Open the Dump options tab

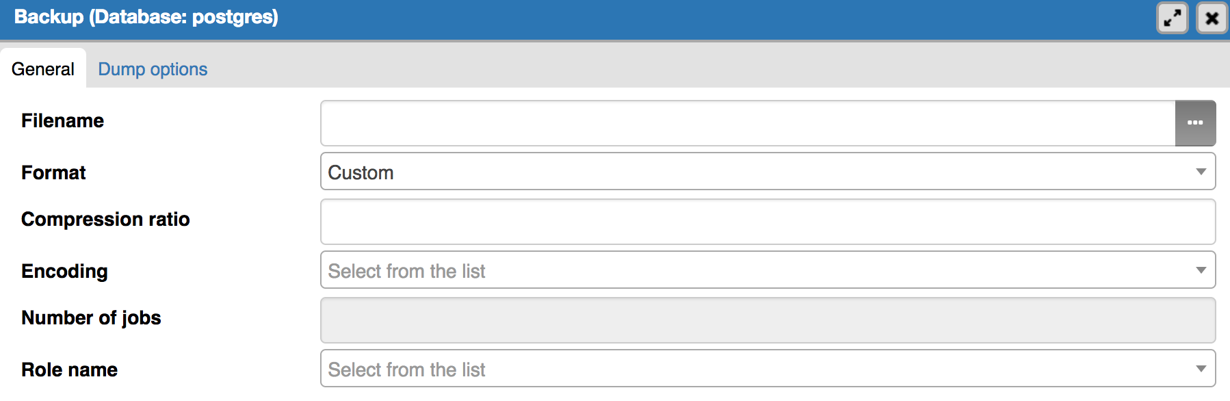(x=153, y=69)
